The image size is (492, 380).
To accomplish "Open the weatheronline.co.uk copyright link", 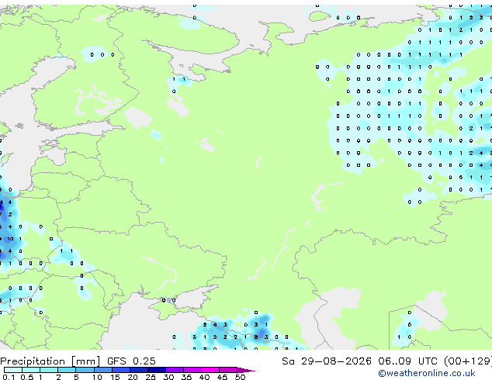I will click(427, 373).
